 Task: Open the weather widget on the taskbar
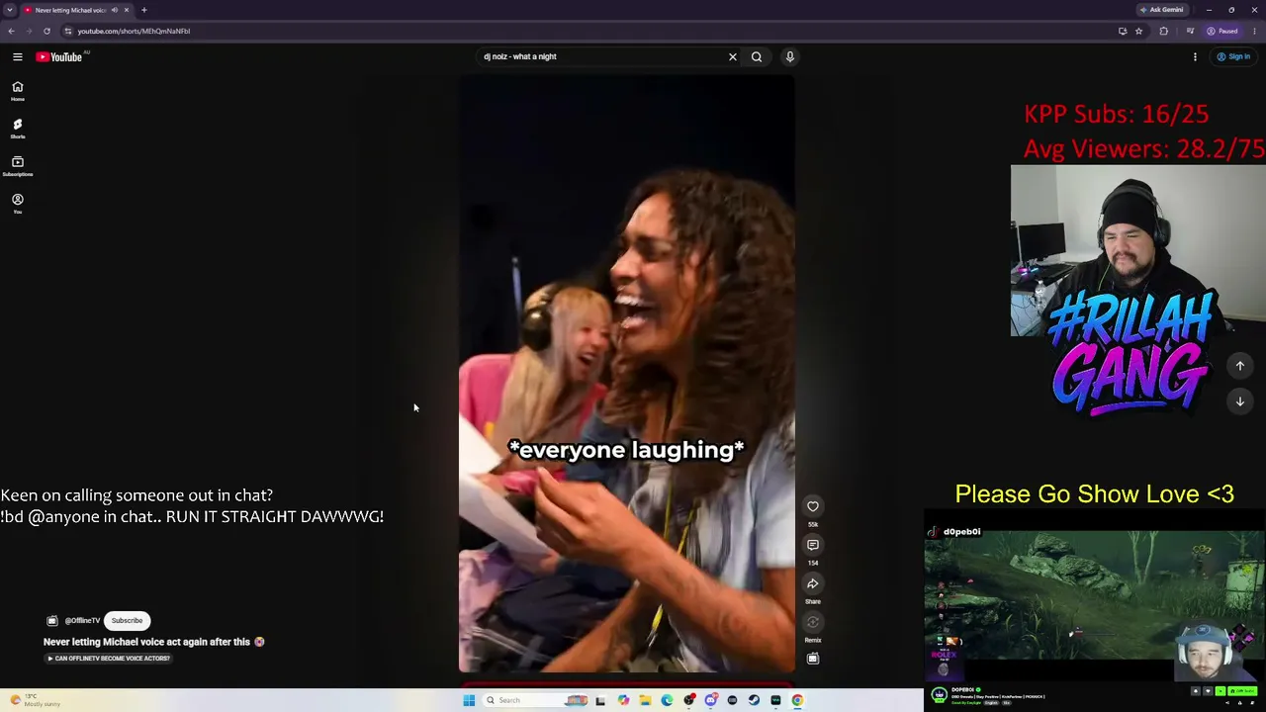tap(36, 700)
